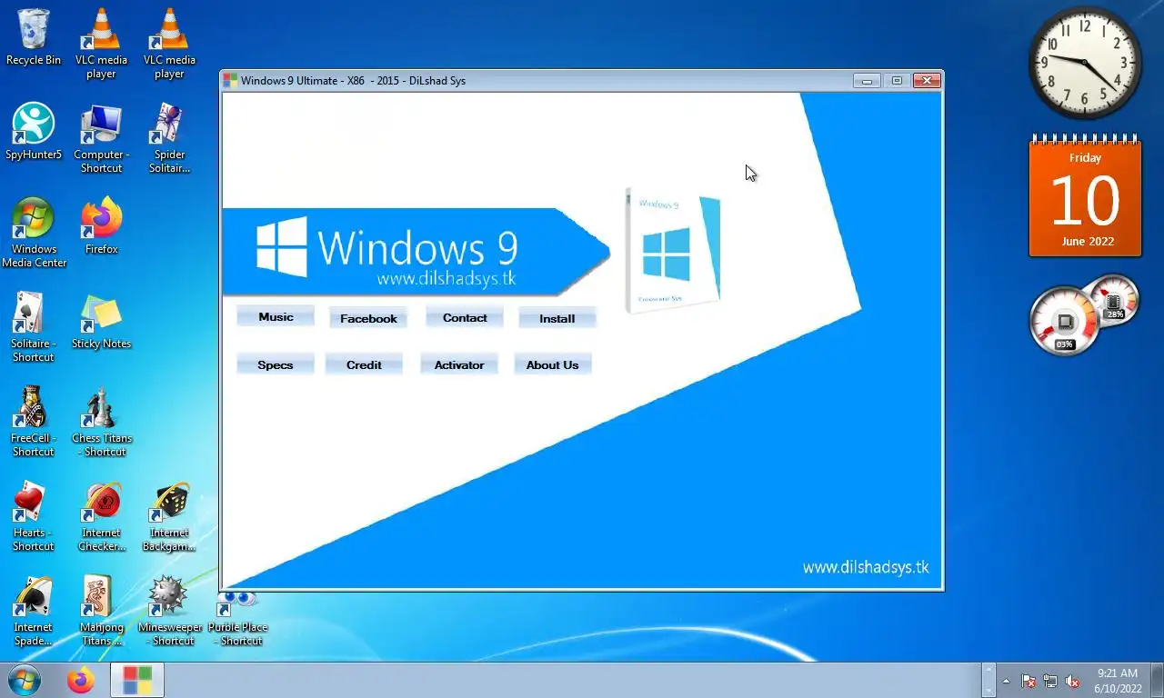Image resolution: width=1164 pixels, height=698 pixels.
Task: Click the Contact button
Action: [x=465, y=317]
